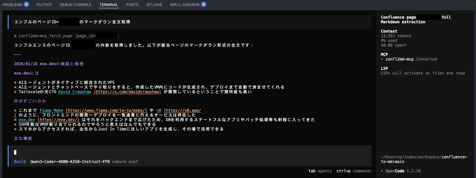Click the Problems count badge showing 9
The height and width of the screenshot is (178, 476).
click(26, 5)
